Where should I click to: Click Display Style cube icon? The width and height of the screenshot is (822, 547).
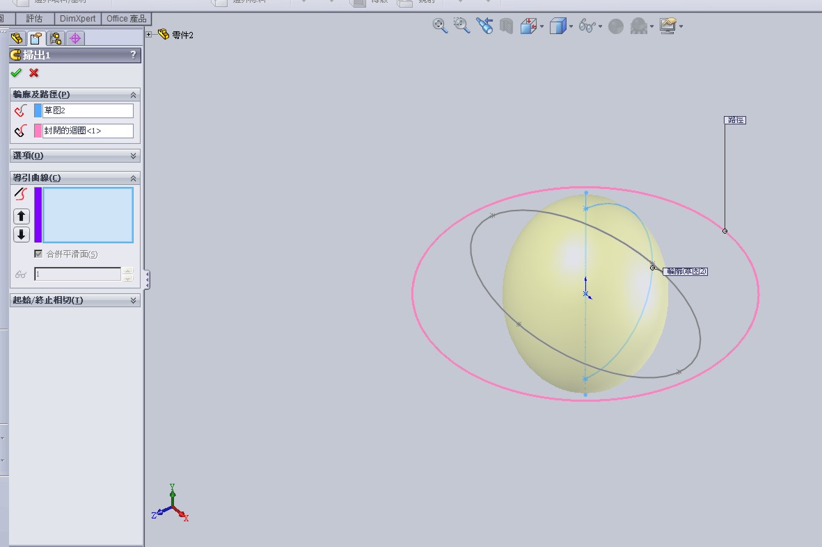click(x=558, y=26)
